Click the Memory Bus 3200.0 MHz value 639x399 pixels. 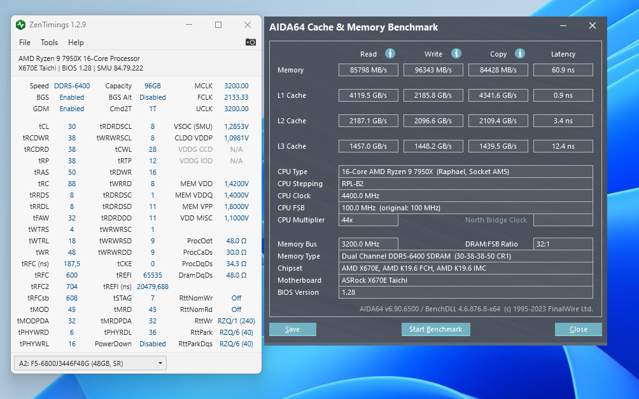coord(369,244)
